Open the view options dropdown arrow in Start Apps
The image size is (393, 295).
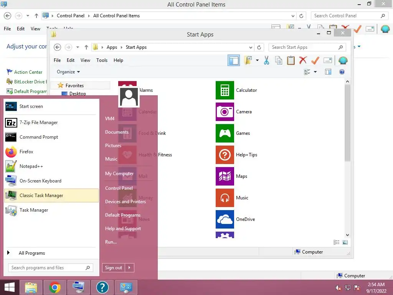tap(315, 72)
